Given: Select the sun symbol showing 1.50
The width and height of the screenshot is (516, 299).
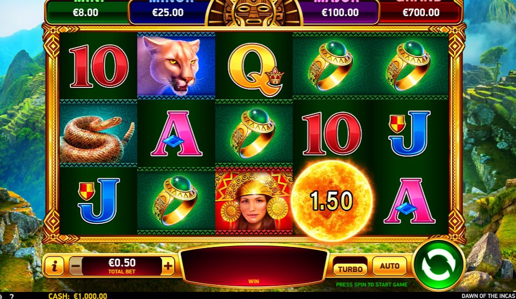Looking at the screenshot, I should 332,201.
